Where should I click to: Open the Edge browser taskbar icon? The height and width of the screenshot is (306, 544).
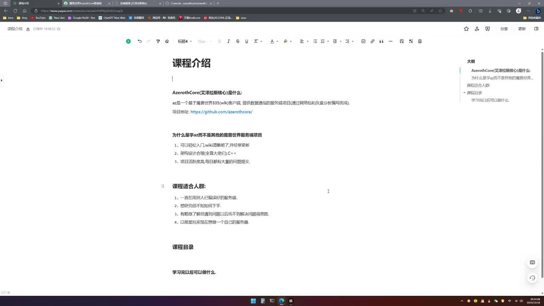coord(281,301)
